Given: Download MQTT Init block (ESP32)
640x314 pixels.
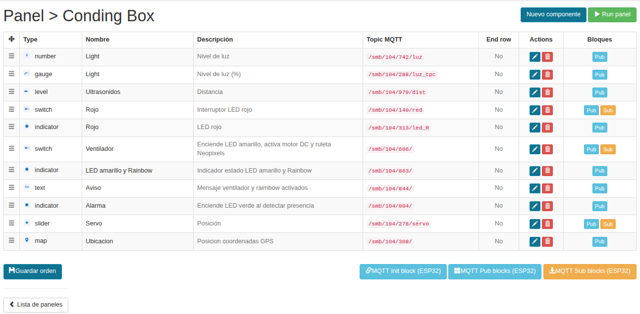Looking at the screenshot, I should [403, 271].
